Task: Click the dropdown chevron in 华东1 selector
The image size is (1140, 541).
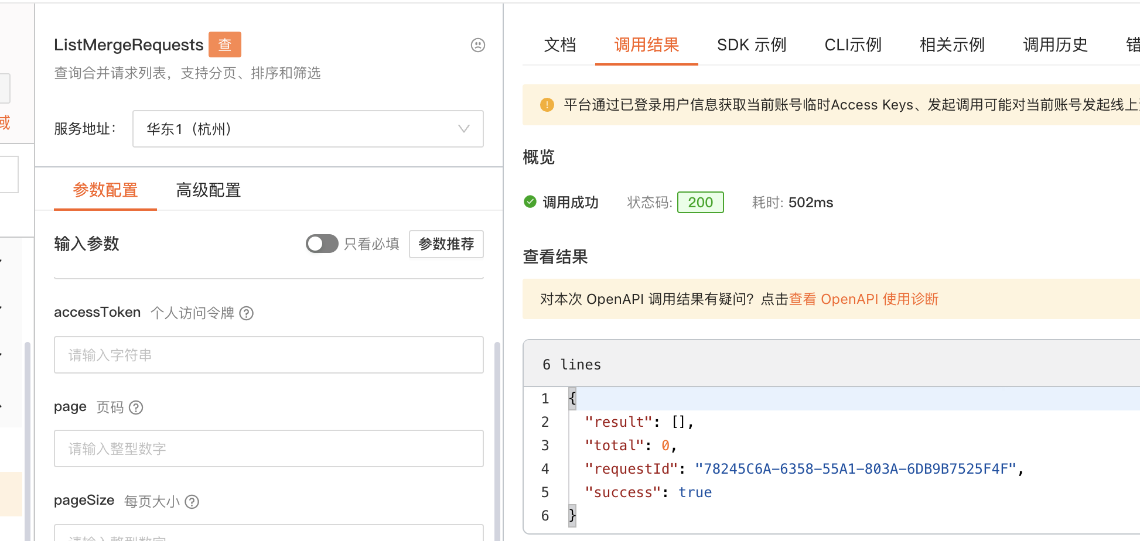Action: click(x=464, y=129)
